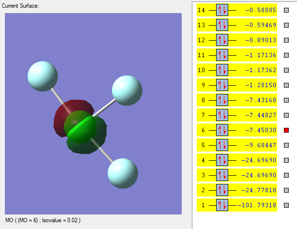This screenshot has height=229, width=297.
Task: Toggle surface checkbox for orbital 11
Action: [x=286, y=55]
